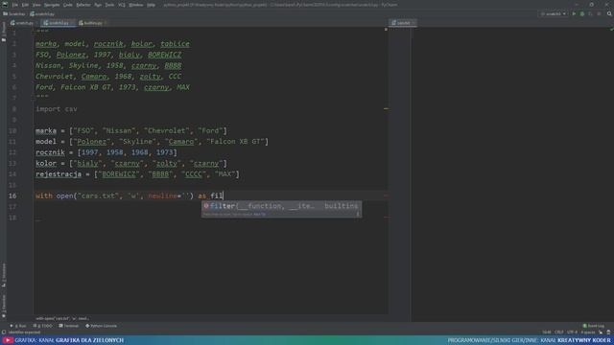Click the cursor position in status bar
Image resolution: width=614 pixels, height=345 pixels.
[547, 333]
